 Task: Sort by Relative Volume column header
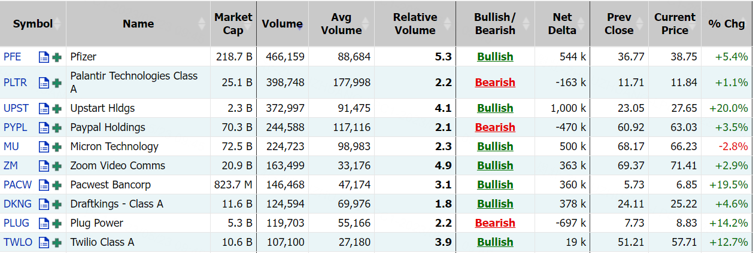415,24
